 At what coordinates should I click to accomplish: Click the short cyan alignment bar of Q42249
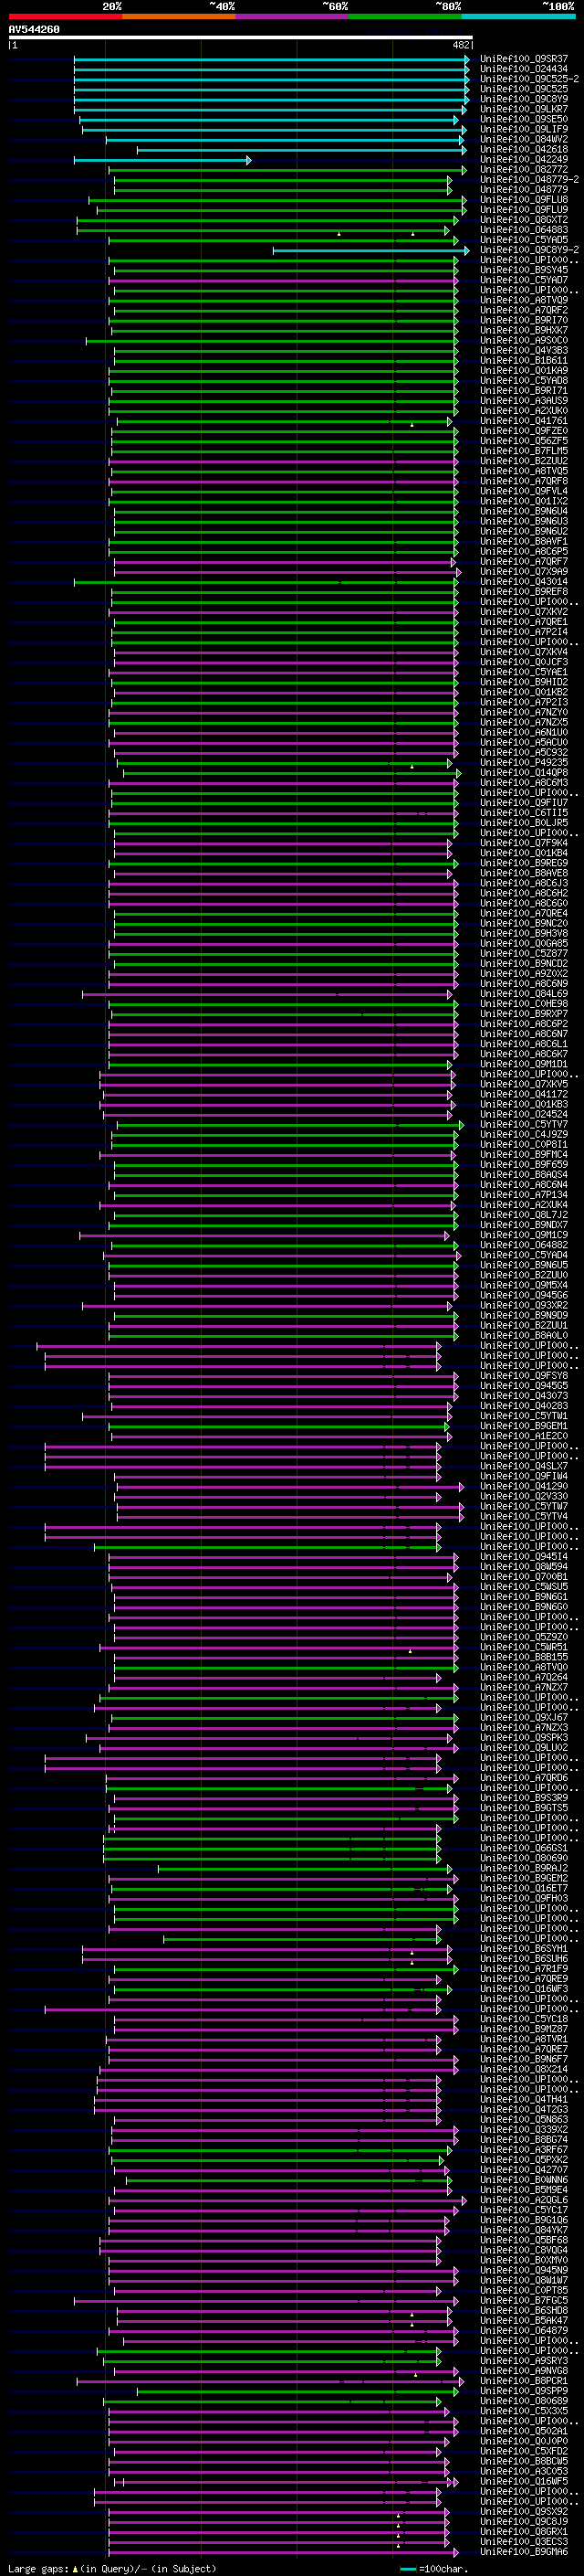click(162, 160)
